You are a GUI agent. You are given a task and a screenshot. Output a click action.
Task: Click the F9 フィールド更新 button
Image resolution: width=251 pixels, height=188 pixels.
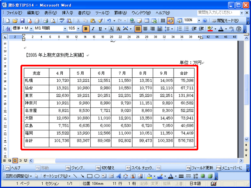click(200, 168)
